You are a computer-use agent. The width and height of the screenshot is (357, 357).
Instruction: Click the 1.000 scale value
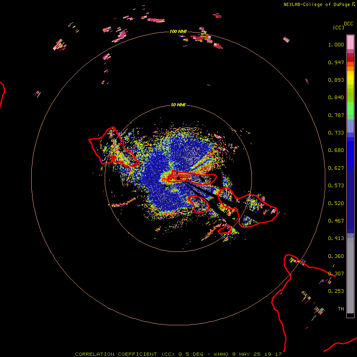[336, 44]
